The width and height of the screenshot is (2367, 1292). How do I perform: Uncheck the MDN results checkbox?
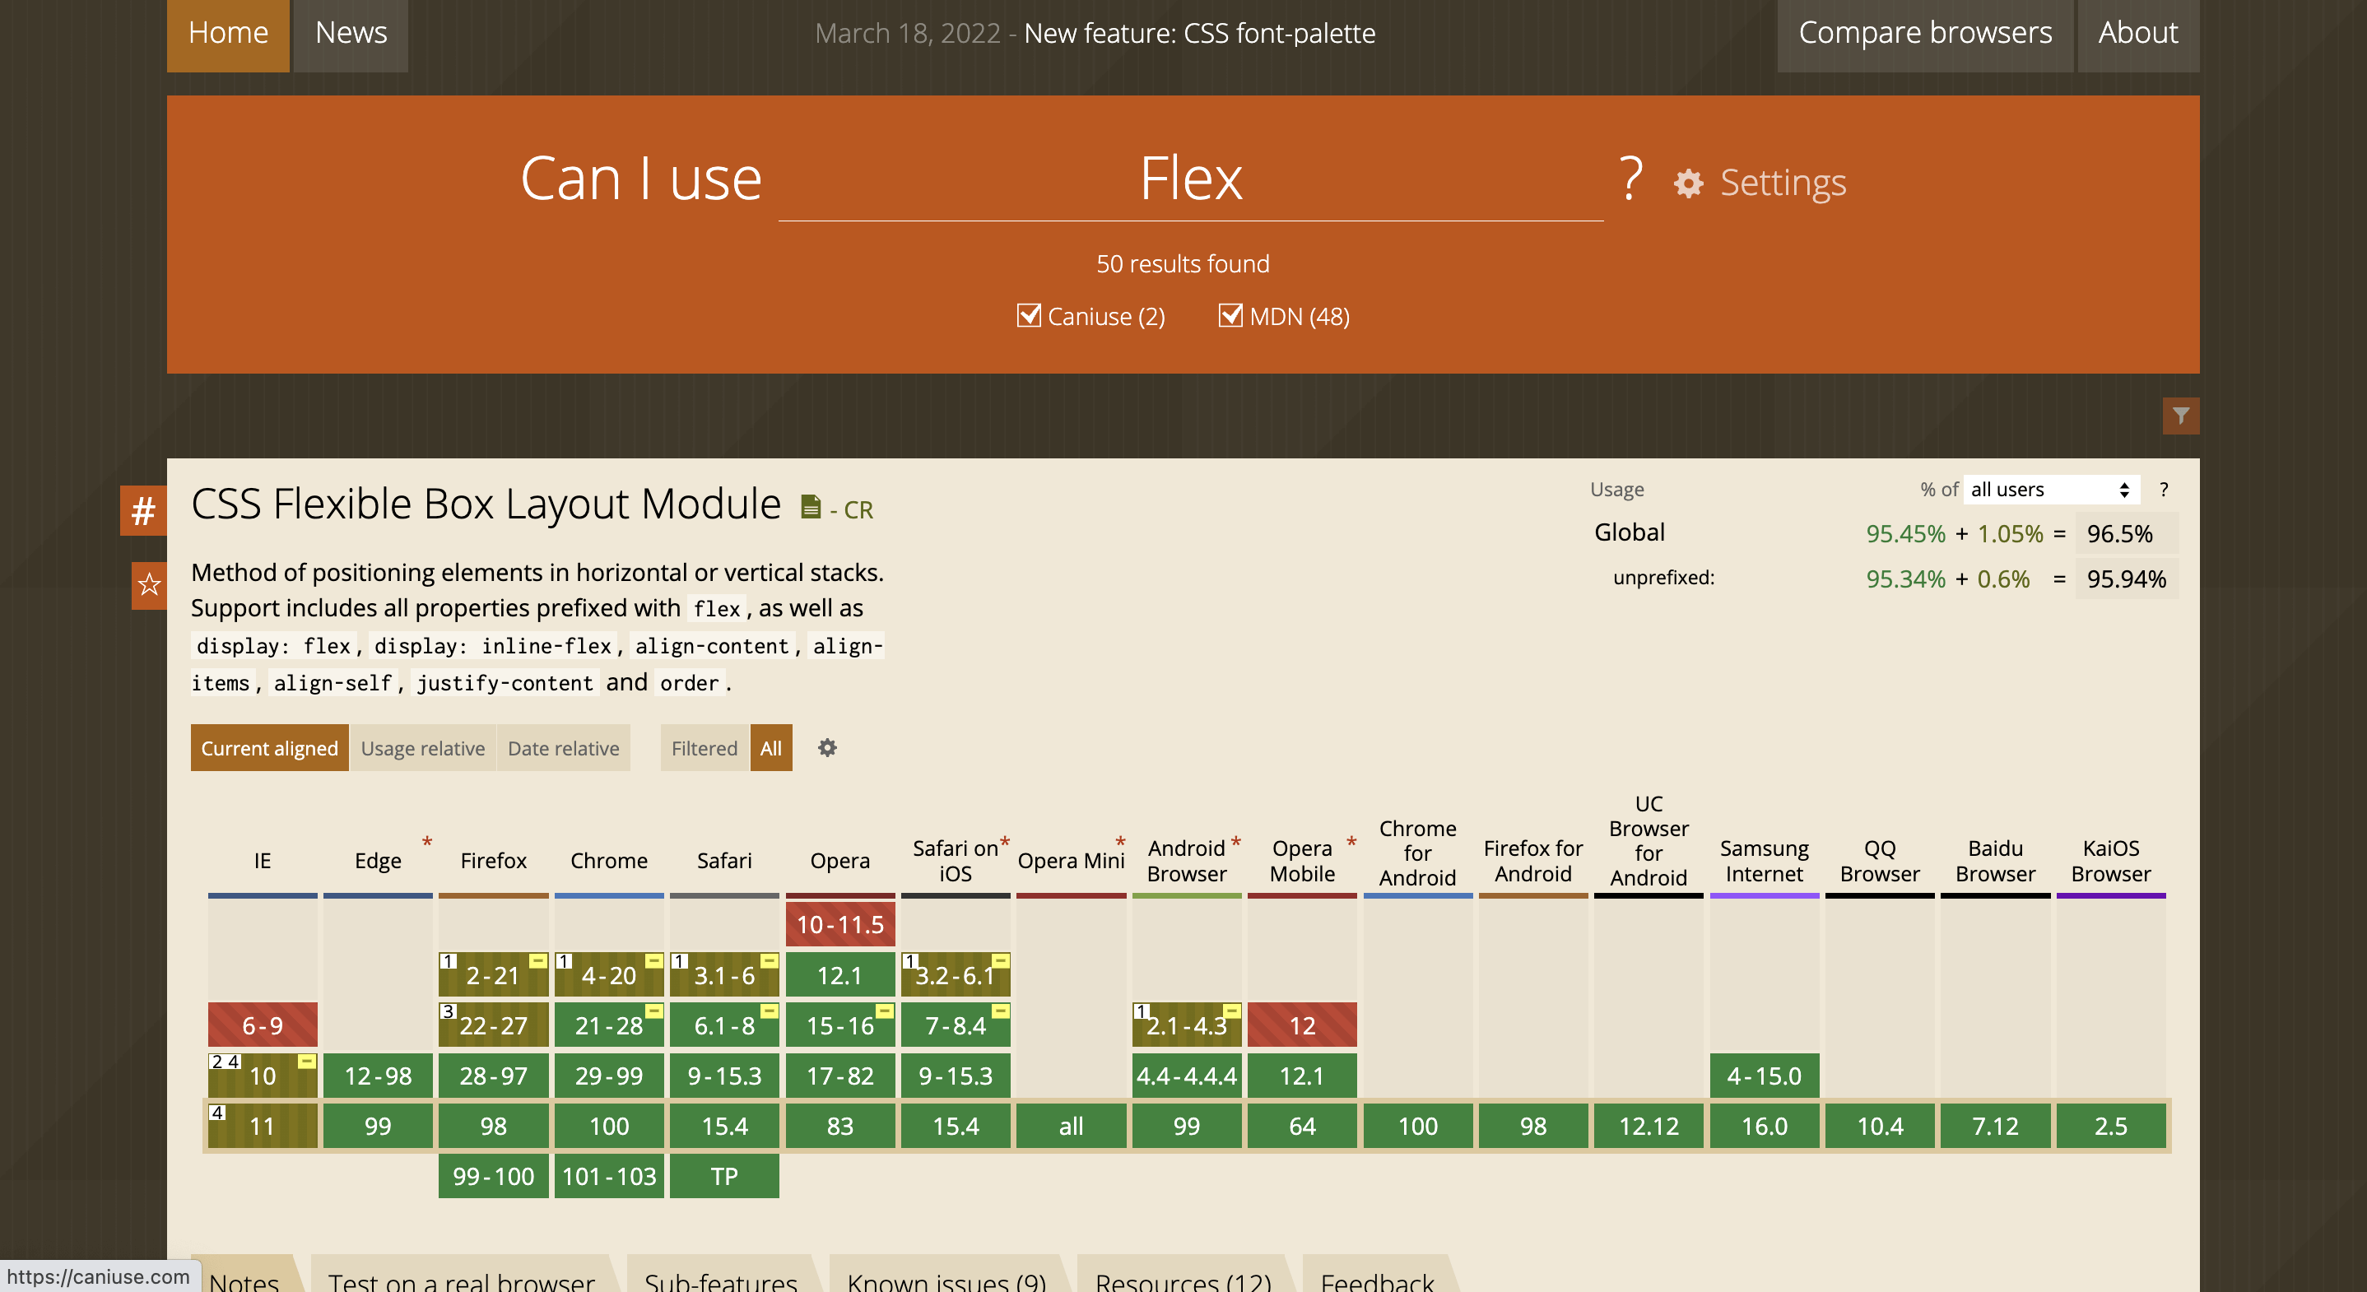(1230, 316)
